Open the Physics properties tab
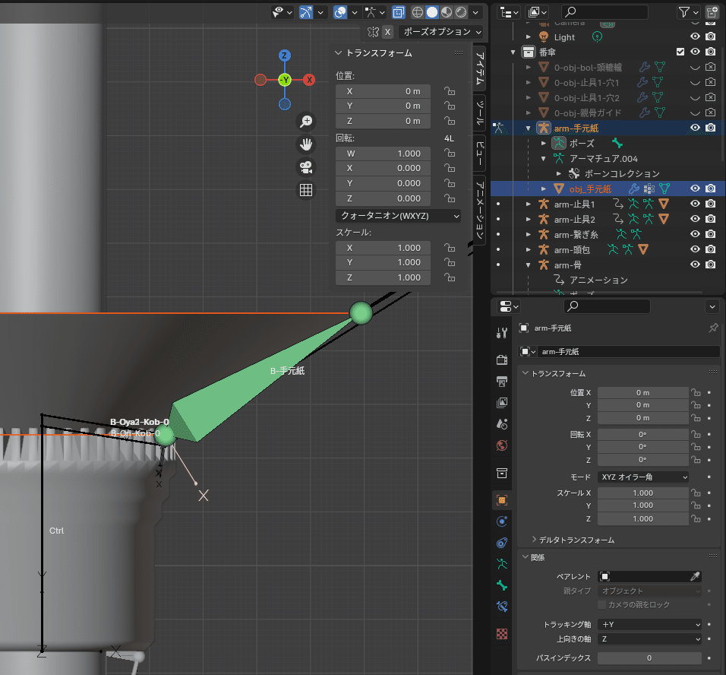The height and width of the screenshot is (675, 726). click(502, 521)
